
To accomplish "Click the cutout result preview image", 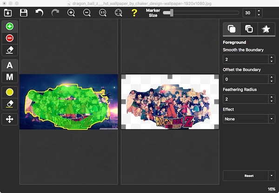I will pos(170,102).
